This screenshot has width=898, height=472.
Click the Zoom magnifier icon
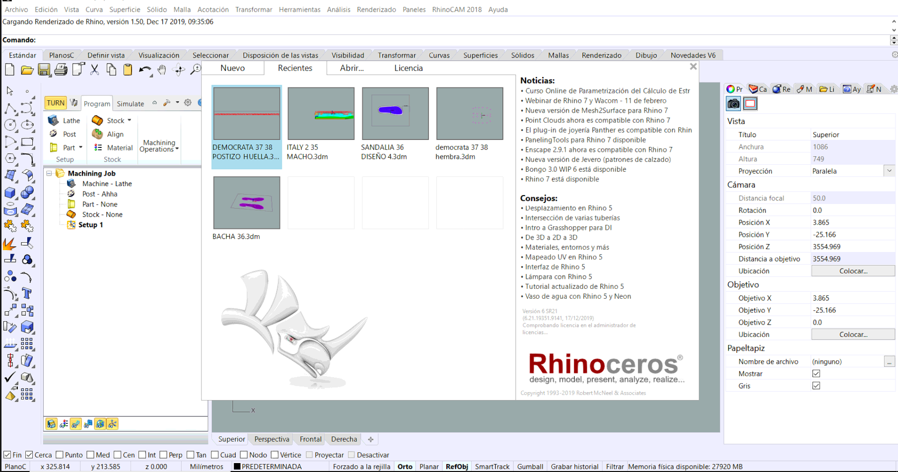(196, 70)
